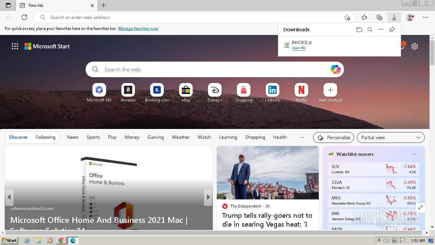Open the Microsoft apps grid launcher
The image size is (435, 245).
pyautogui.click(x=15, y=46)
